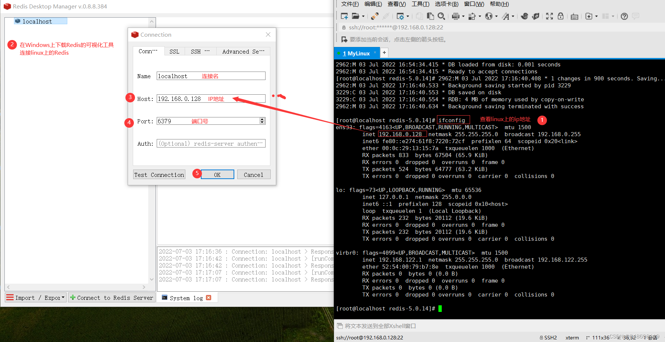Open the 查看(V) menu

tap(396, 4)
